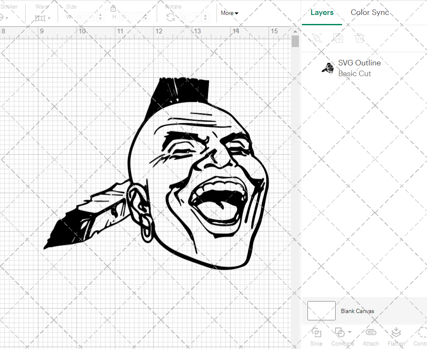Switch to the Layers tab
Screen dimensions: 427x349
(x=322, y=12)
